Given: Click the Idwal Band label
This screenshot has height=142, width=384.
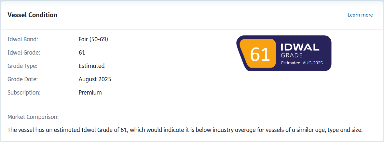Looking at the screenshot, I should coord(23,39).
